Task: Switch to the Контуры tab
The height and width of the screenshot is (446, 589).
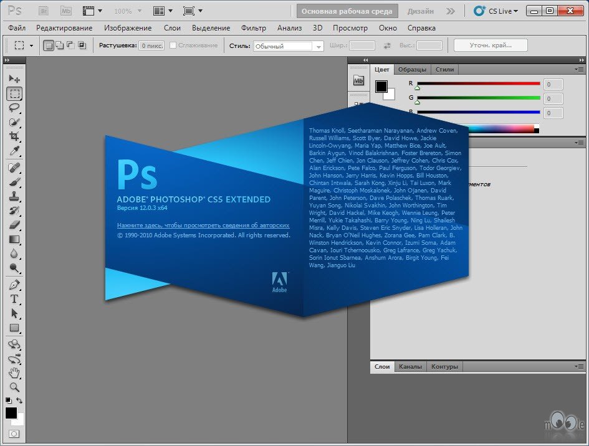Action: tap(444, 366)
